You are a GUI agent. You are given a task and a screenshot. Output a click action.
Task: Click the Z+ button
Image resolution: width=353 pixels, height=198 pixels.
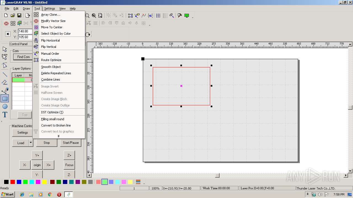click(x=69, y=155)
